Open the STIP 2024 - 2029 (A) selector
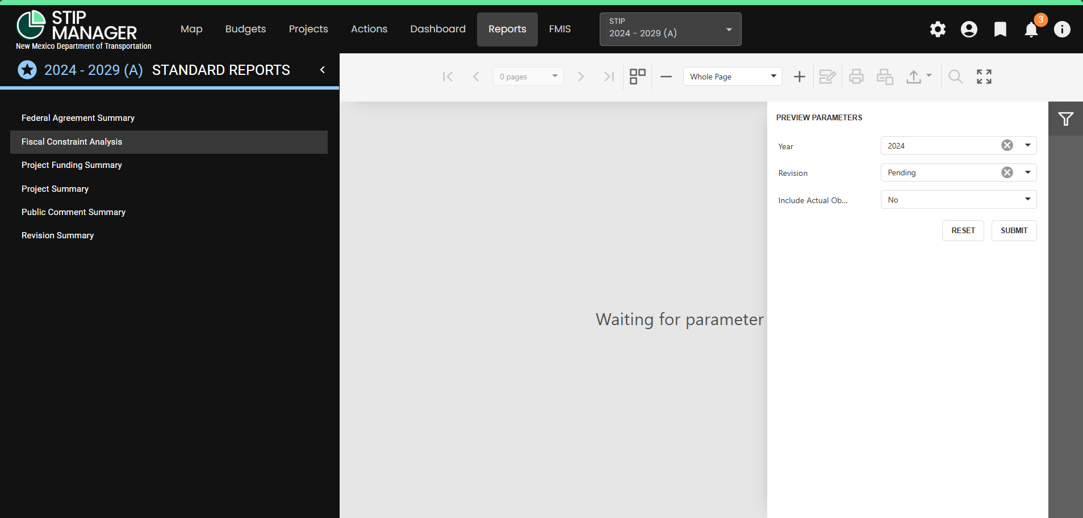The image size is (1083, 518). tap(671, 29)
